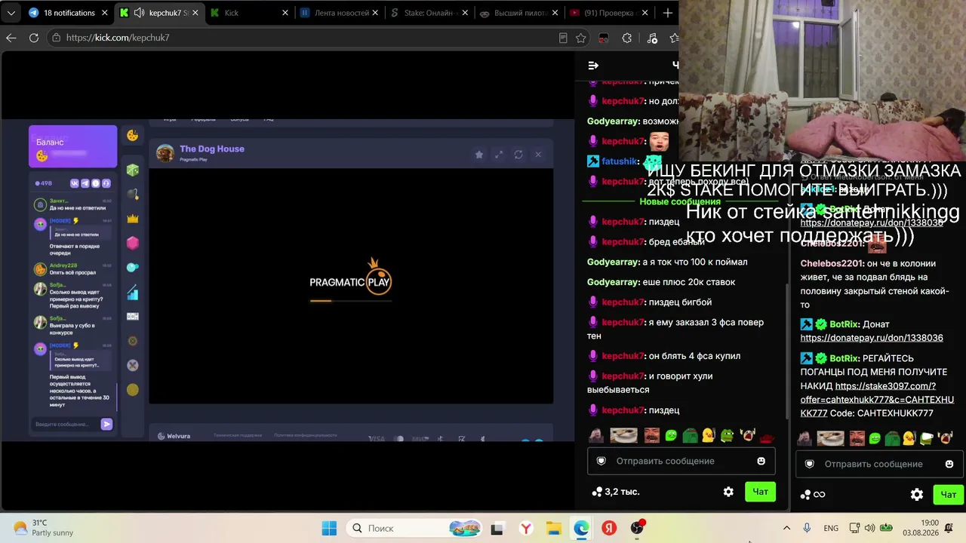Open OBS Studio from the taskbar
This screenshot has width=966, height=543.
coord(638,529)
